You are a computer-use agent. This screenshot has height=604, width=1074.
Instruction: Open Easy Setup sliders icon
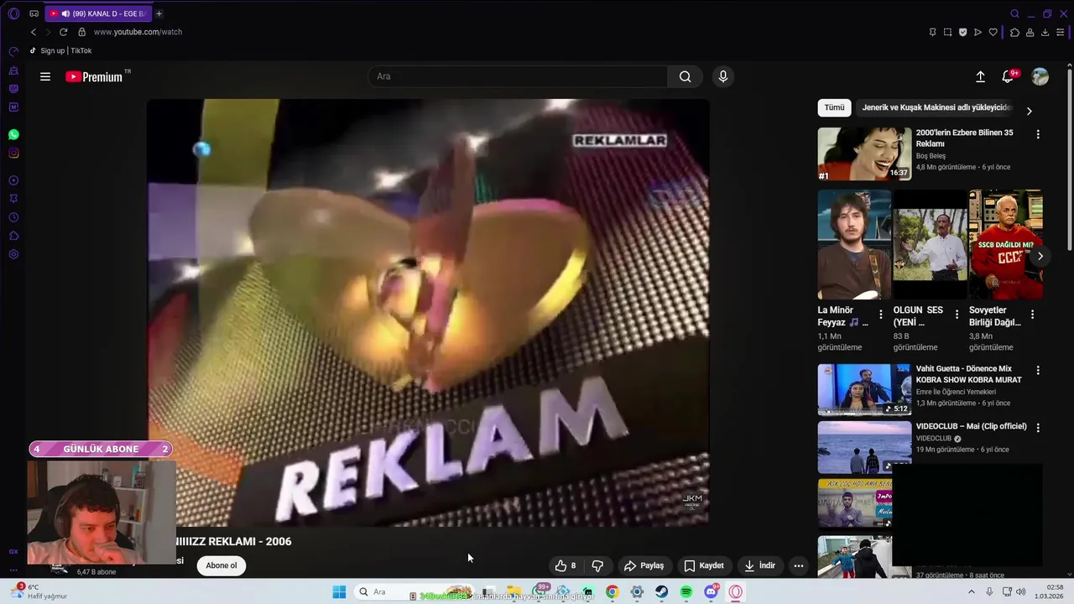click(x=1061, y=32)
